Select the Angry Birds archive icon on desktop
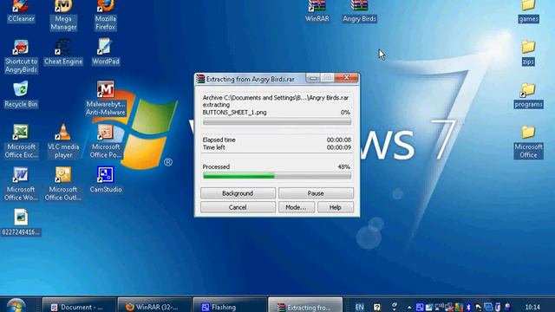 click(x=359, y=11)
